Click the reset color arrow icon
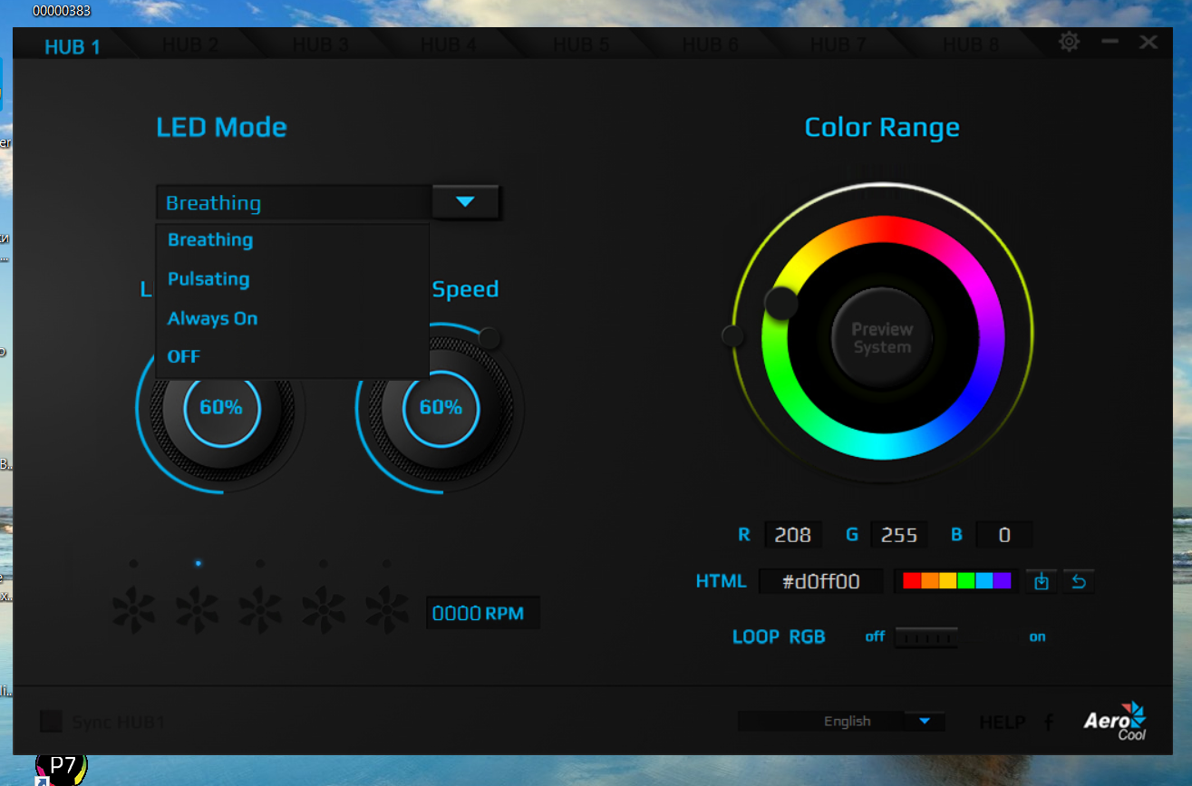 point(1079,581)
